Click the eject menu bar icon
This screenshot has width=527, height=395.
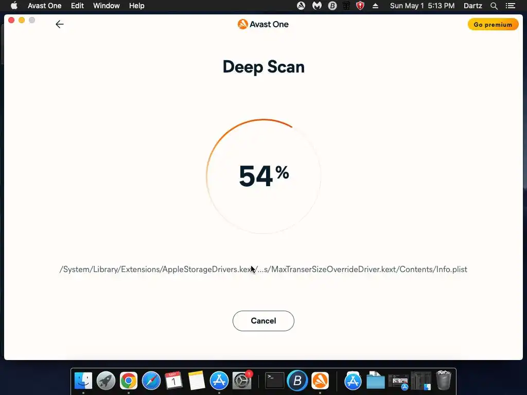pyautogui.click(x=375, y=6)
